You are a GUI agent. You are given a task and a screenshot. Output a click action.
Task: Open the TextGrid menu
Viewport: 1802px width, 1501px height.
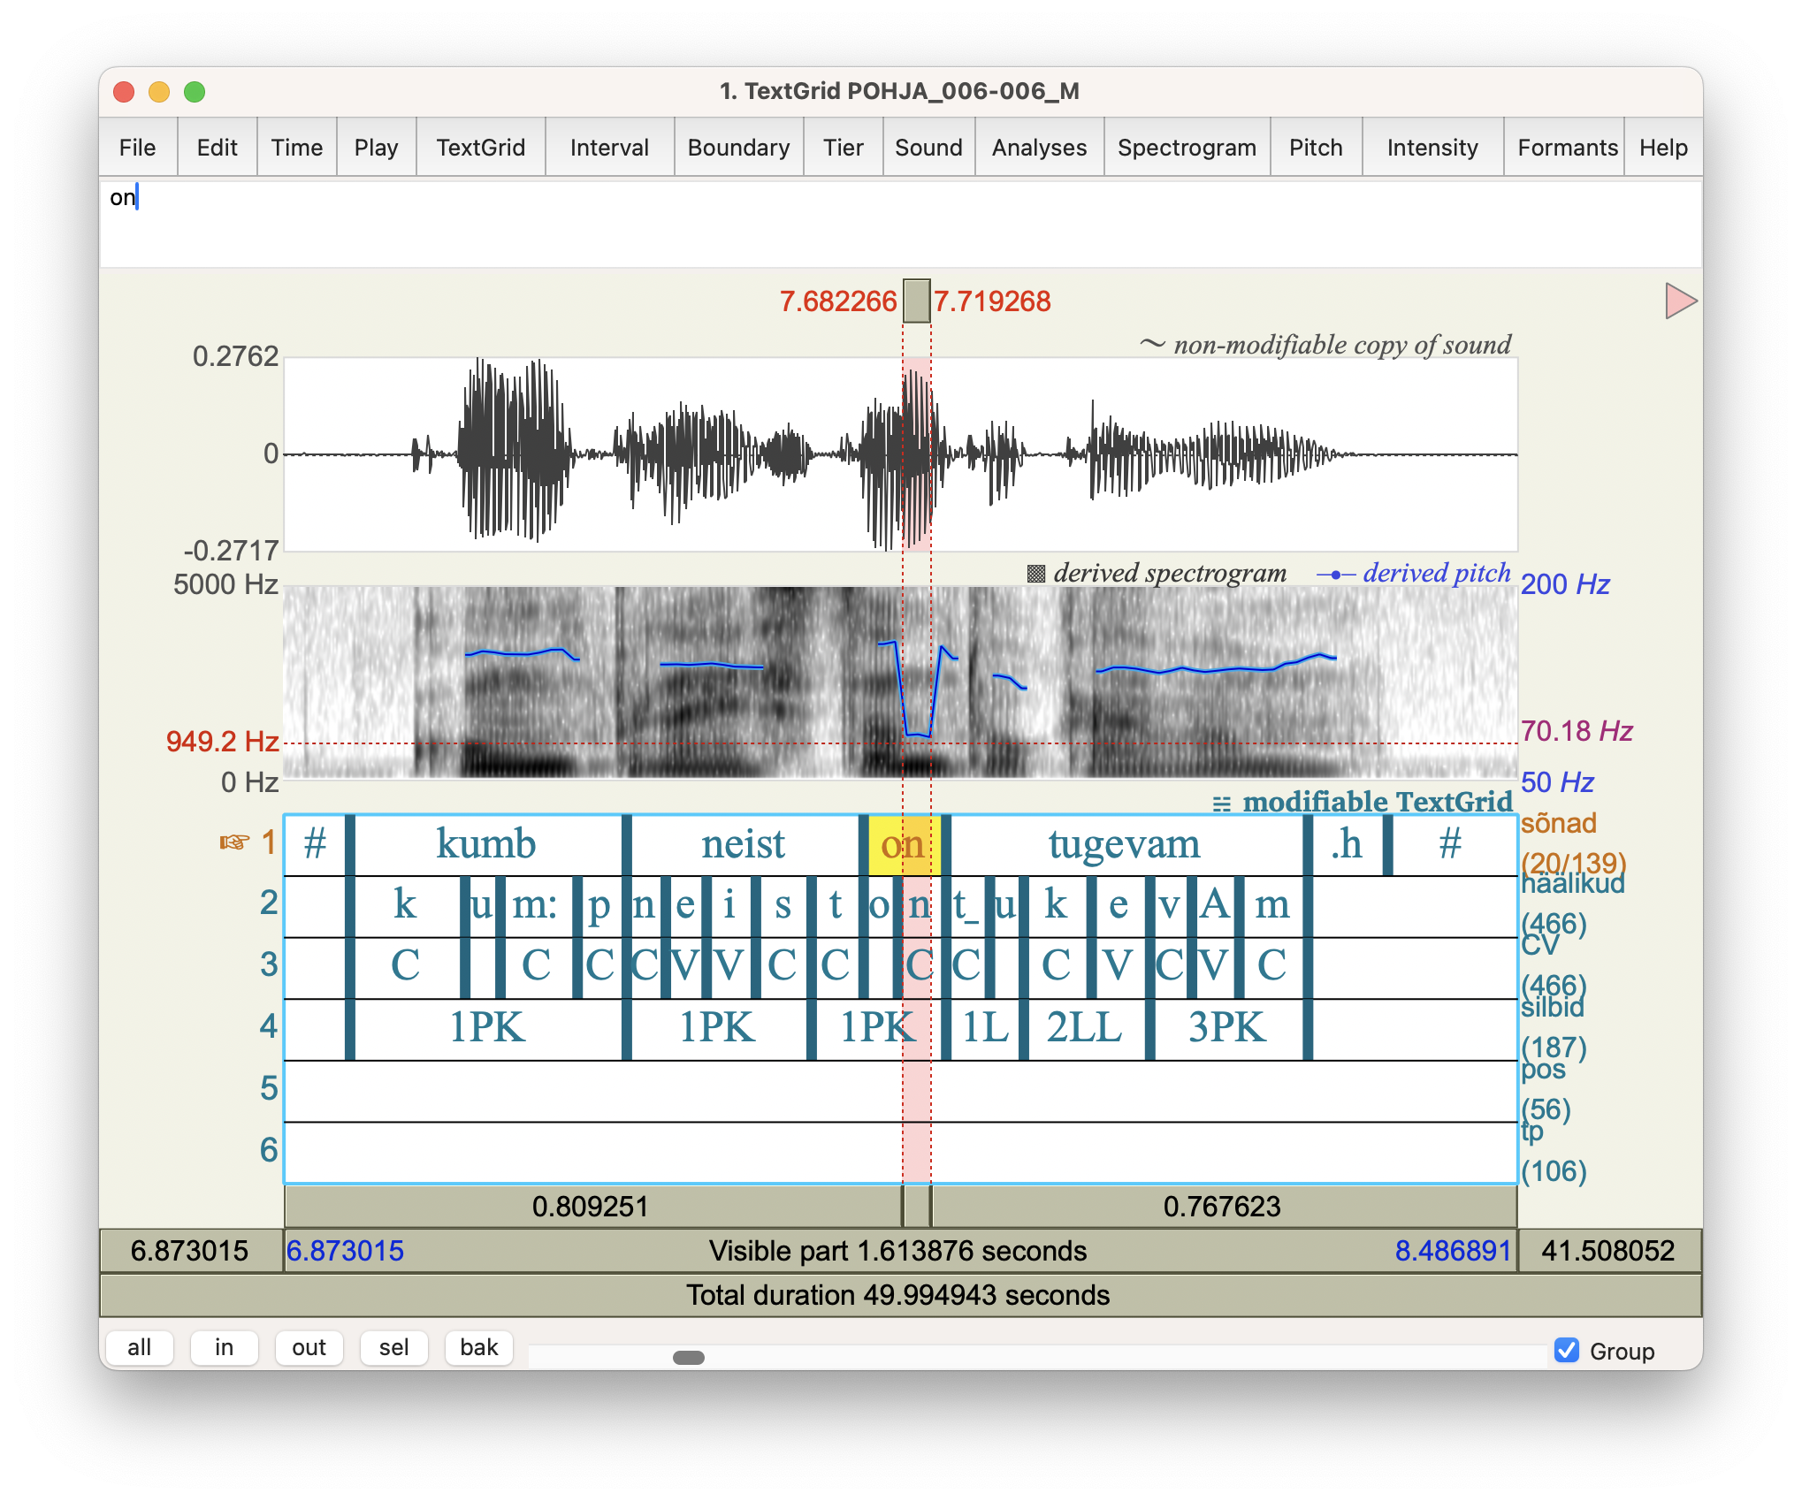tap(480, 148)
